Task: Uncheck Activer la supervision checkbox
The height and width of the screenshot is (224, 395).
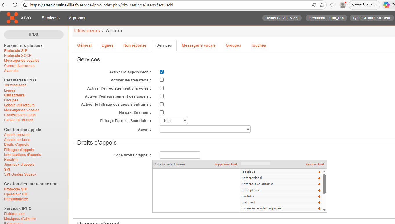Action: [162, 72]
